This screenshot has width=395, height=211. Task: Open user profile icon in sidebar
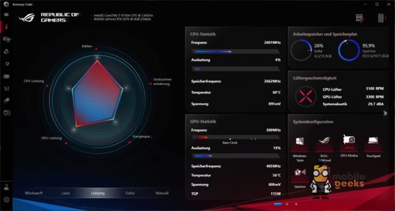click(6, 187)
